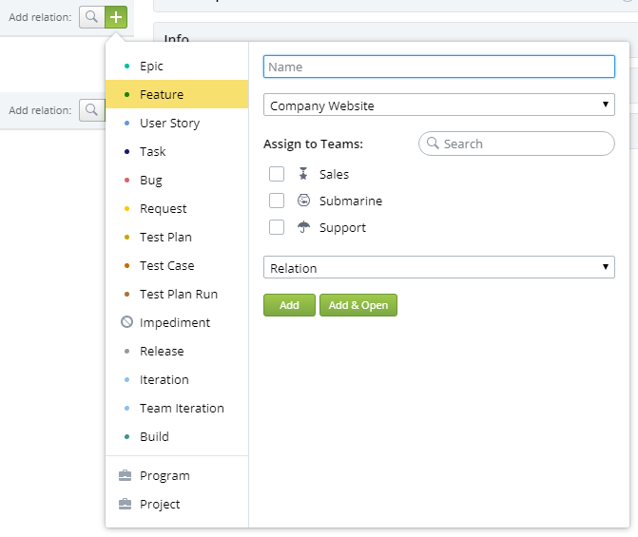Click the Assign to Teams heading

[314, 144]
